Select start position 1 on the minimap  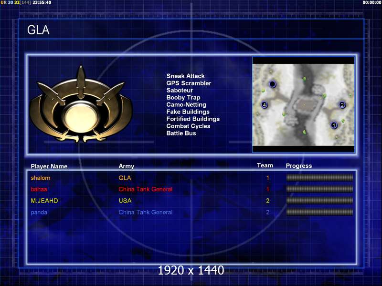[x=334, y=125]
